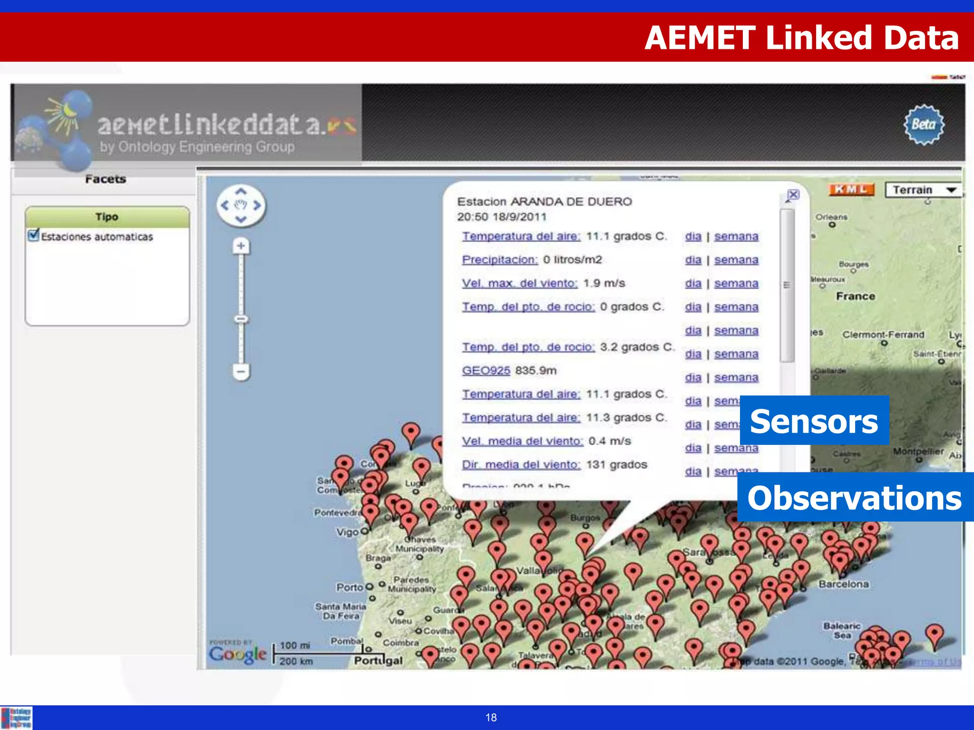Click semana link in Temperatura del aire top row
This screenshot has width=974, height=730.
[736, 236]
